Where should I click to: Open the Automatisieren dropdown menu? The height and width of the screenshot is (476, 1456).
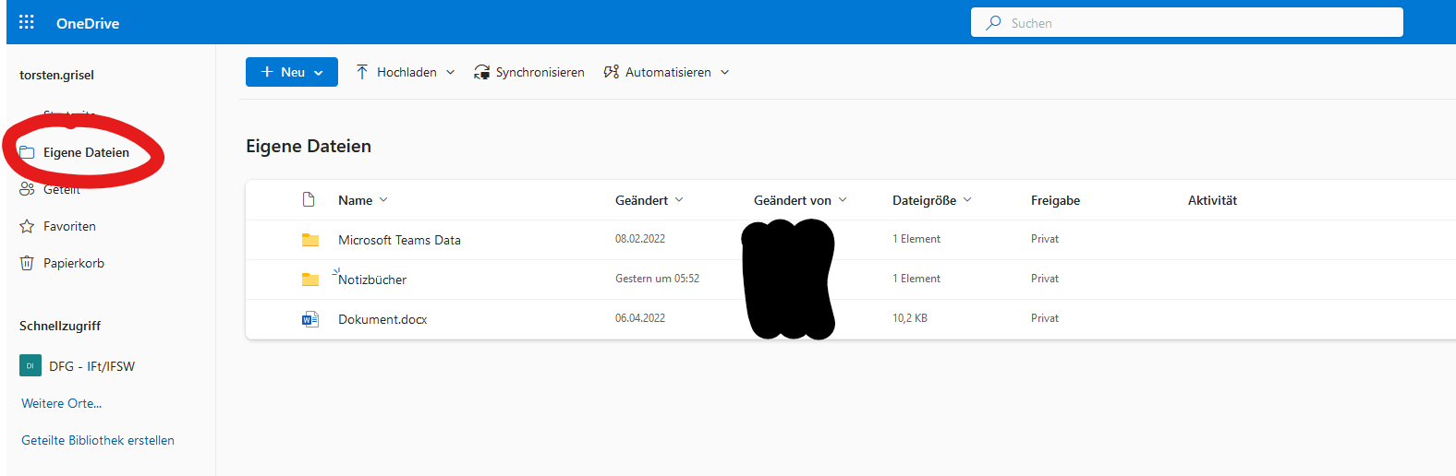click(x=666, y=72)
